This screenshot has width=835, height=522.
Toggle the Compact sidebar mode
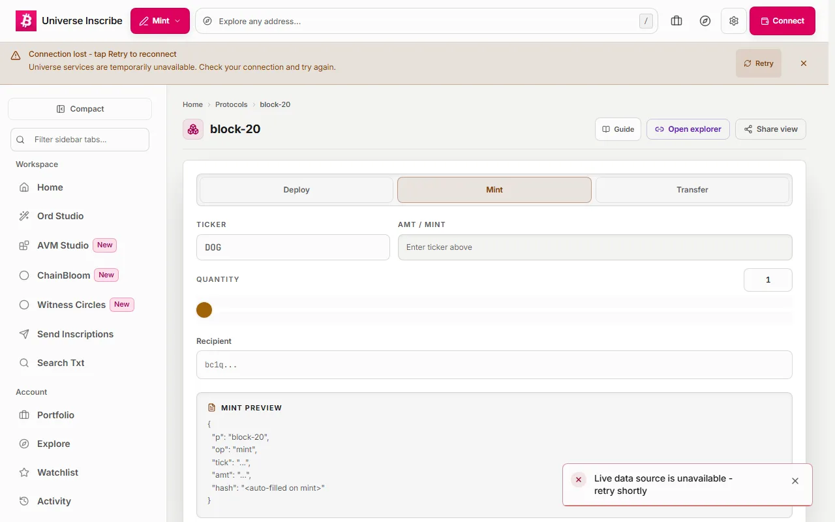(80, 109)
